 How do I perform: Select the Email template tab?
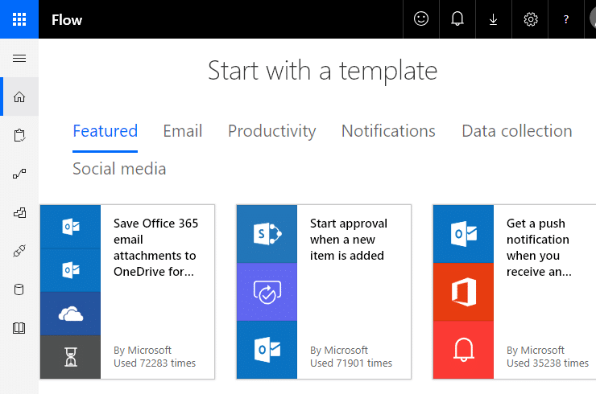pyautogui.click(x=183, y=131)
